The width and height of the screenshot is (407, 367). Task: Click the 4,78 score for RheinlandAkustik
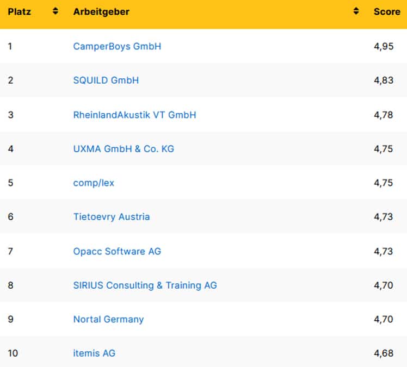pyautogui.click(x=383, y=115)
